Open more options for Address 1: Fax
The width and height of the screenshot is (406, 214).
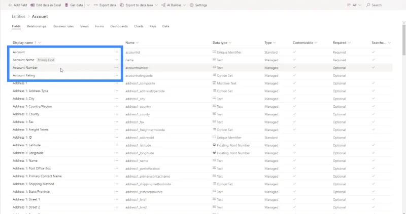[x=116, y=122]
